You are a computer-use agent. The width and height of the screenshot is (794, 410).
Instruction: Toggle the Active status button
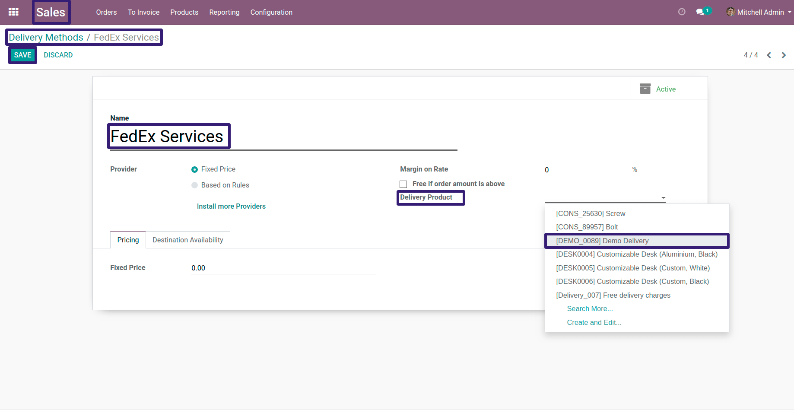pos(669,89)
